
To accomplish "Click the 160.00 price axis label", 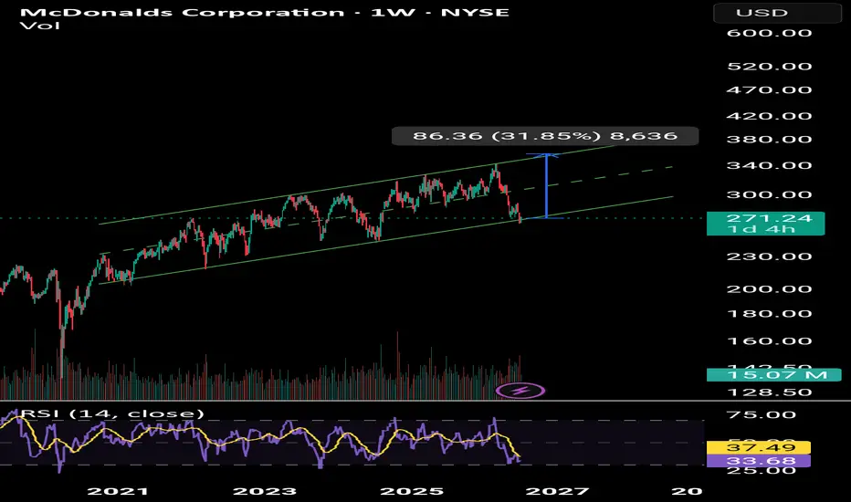I will point(769,341).
